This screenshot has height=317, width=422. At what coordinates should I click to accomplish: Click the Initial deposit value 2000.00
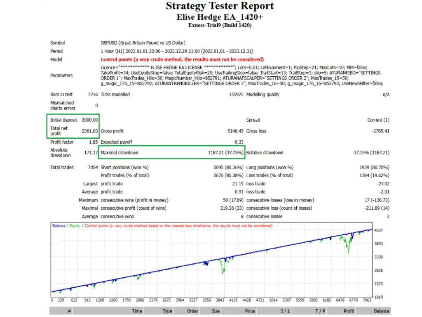[x=90, y=120]
